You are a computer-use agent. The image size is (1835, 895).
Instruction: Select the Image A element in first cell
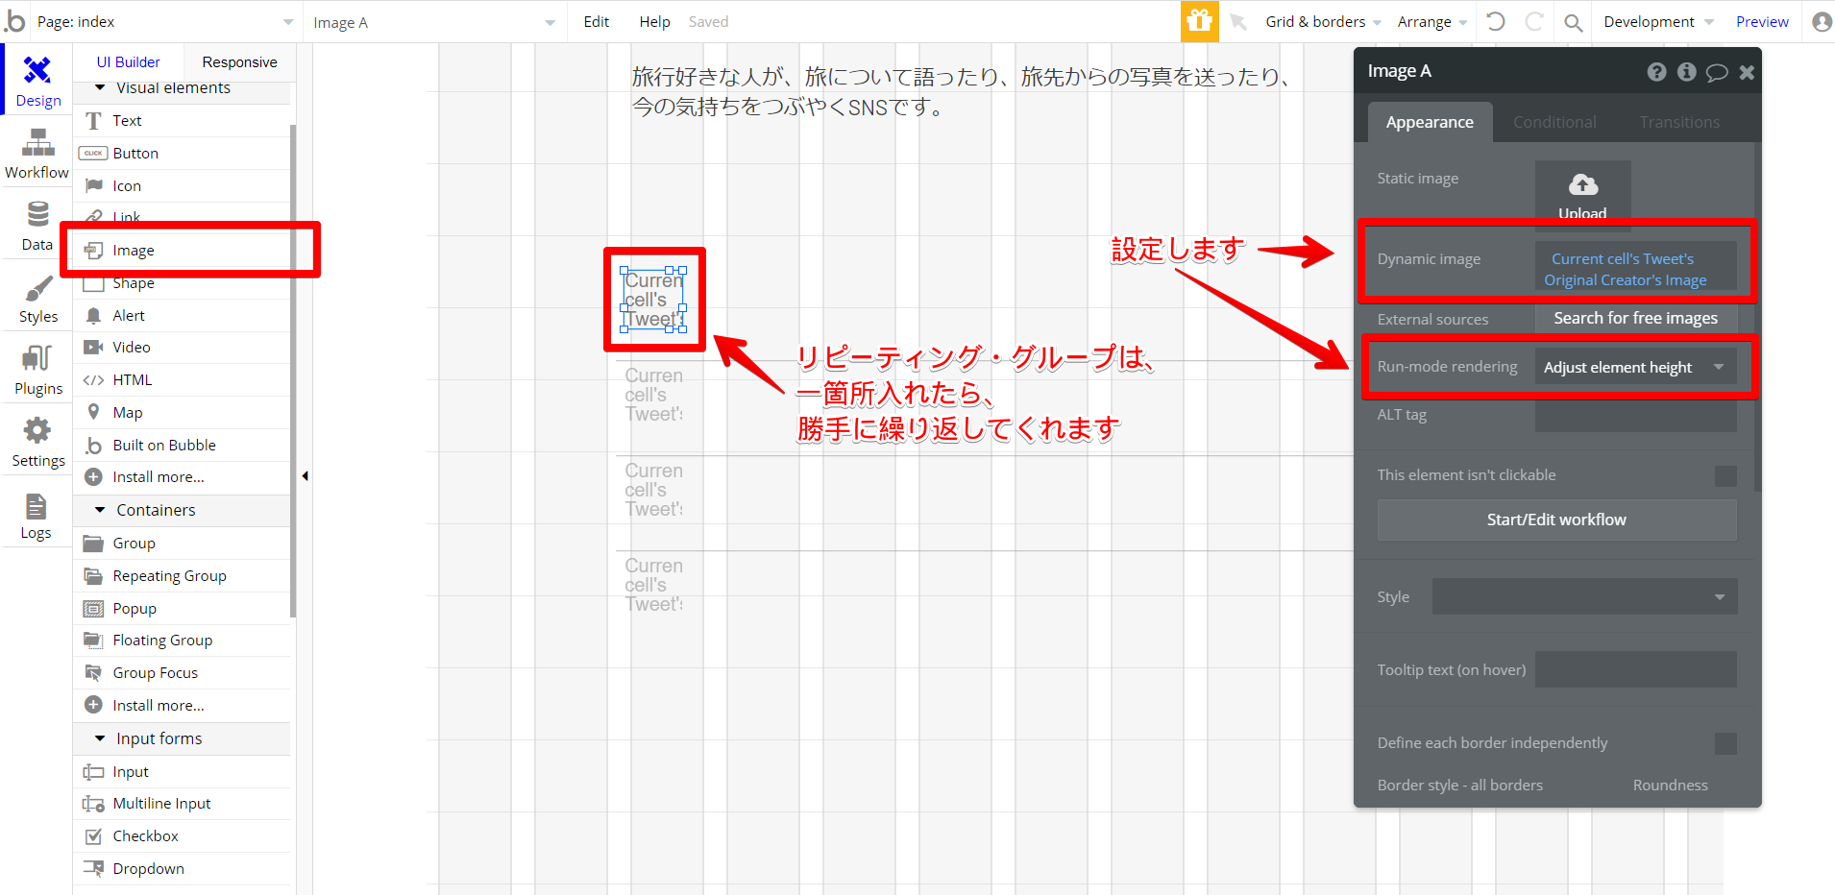tap(653, 300)
